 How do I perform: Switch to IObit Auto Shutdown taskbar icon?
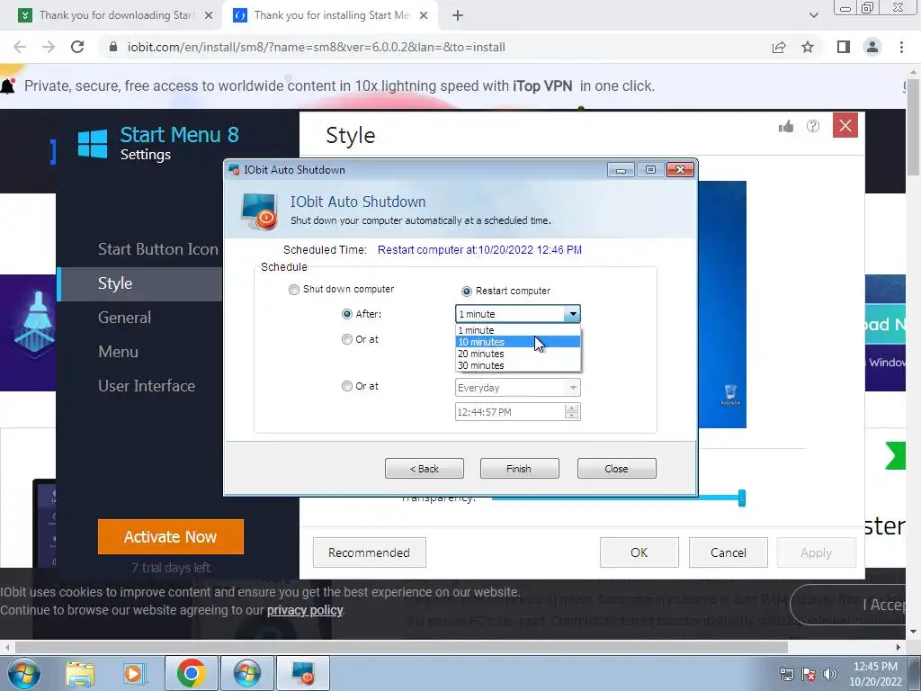click(303, 673)
